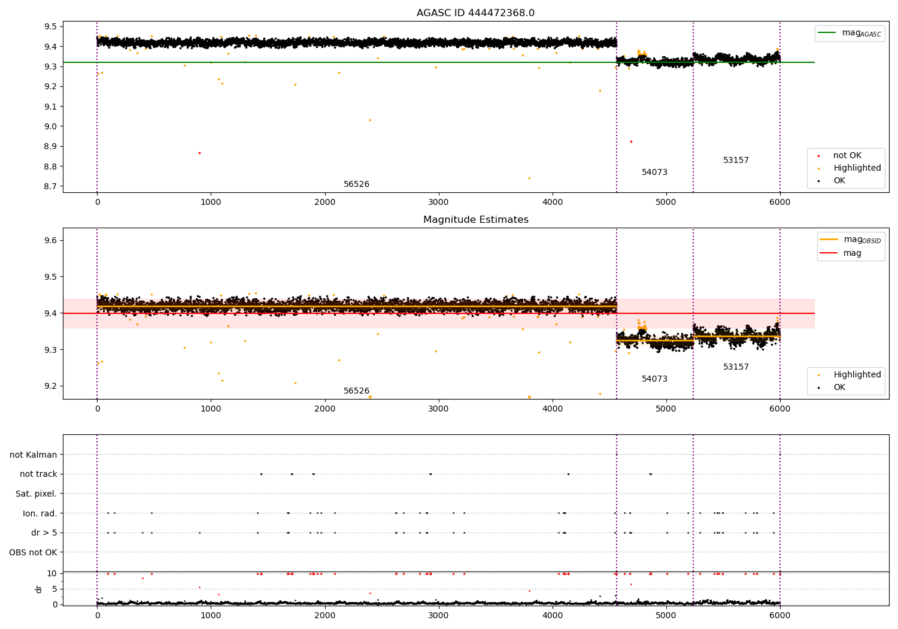Click the 3000 x-tick under the bottom plot

tap(439, 615)
